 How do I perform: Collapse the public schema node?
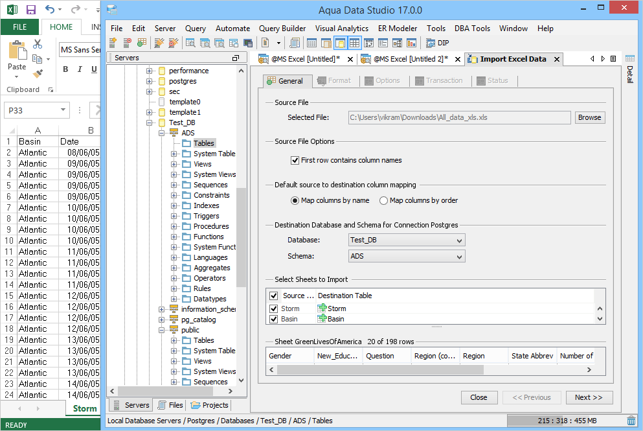(x=162, y=330)
